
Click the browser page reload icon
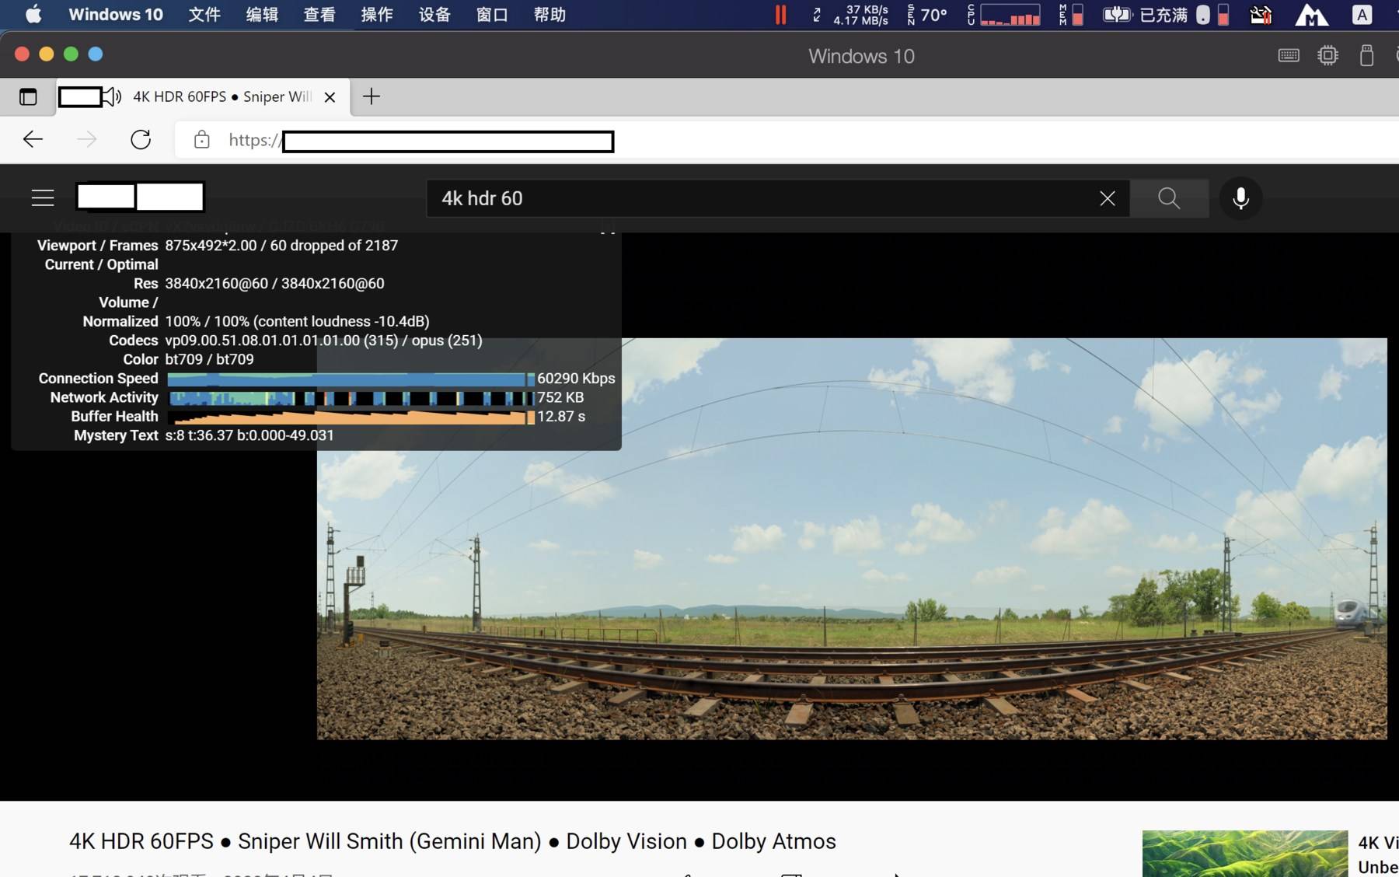click(x=141, y=139)
